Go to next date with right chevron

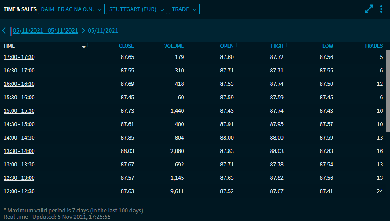(x=83, y=30)
